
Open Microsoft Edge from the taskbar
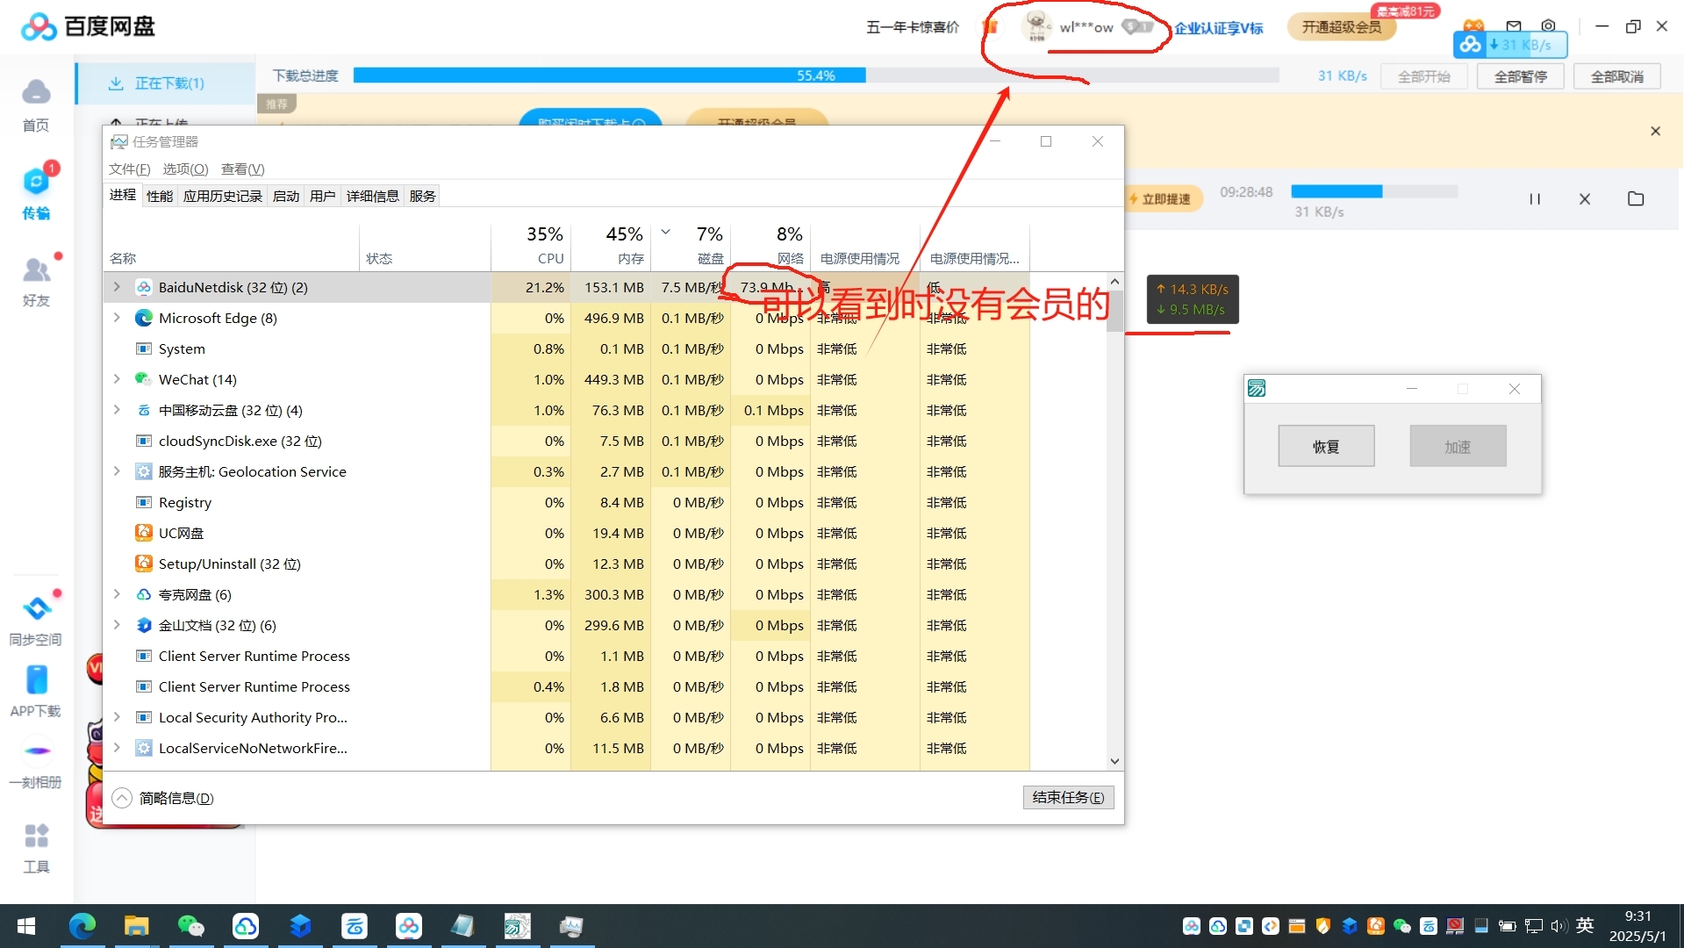point(82,926)
